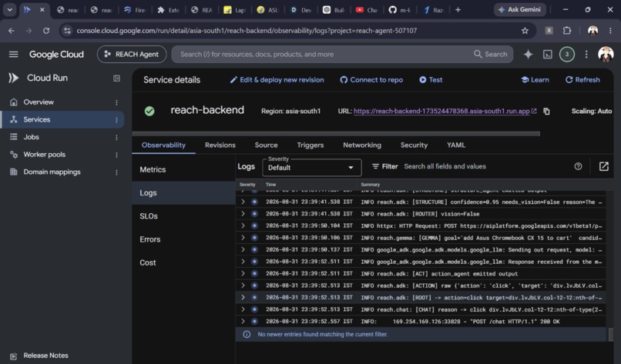Select the Observability tab

click(x=163, y=145)
